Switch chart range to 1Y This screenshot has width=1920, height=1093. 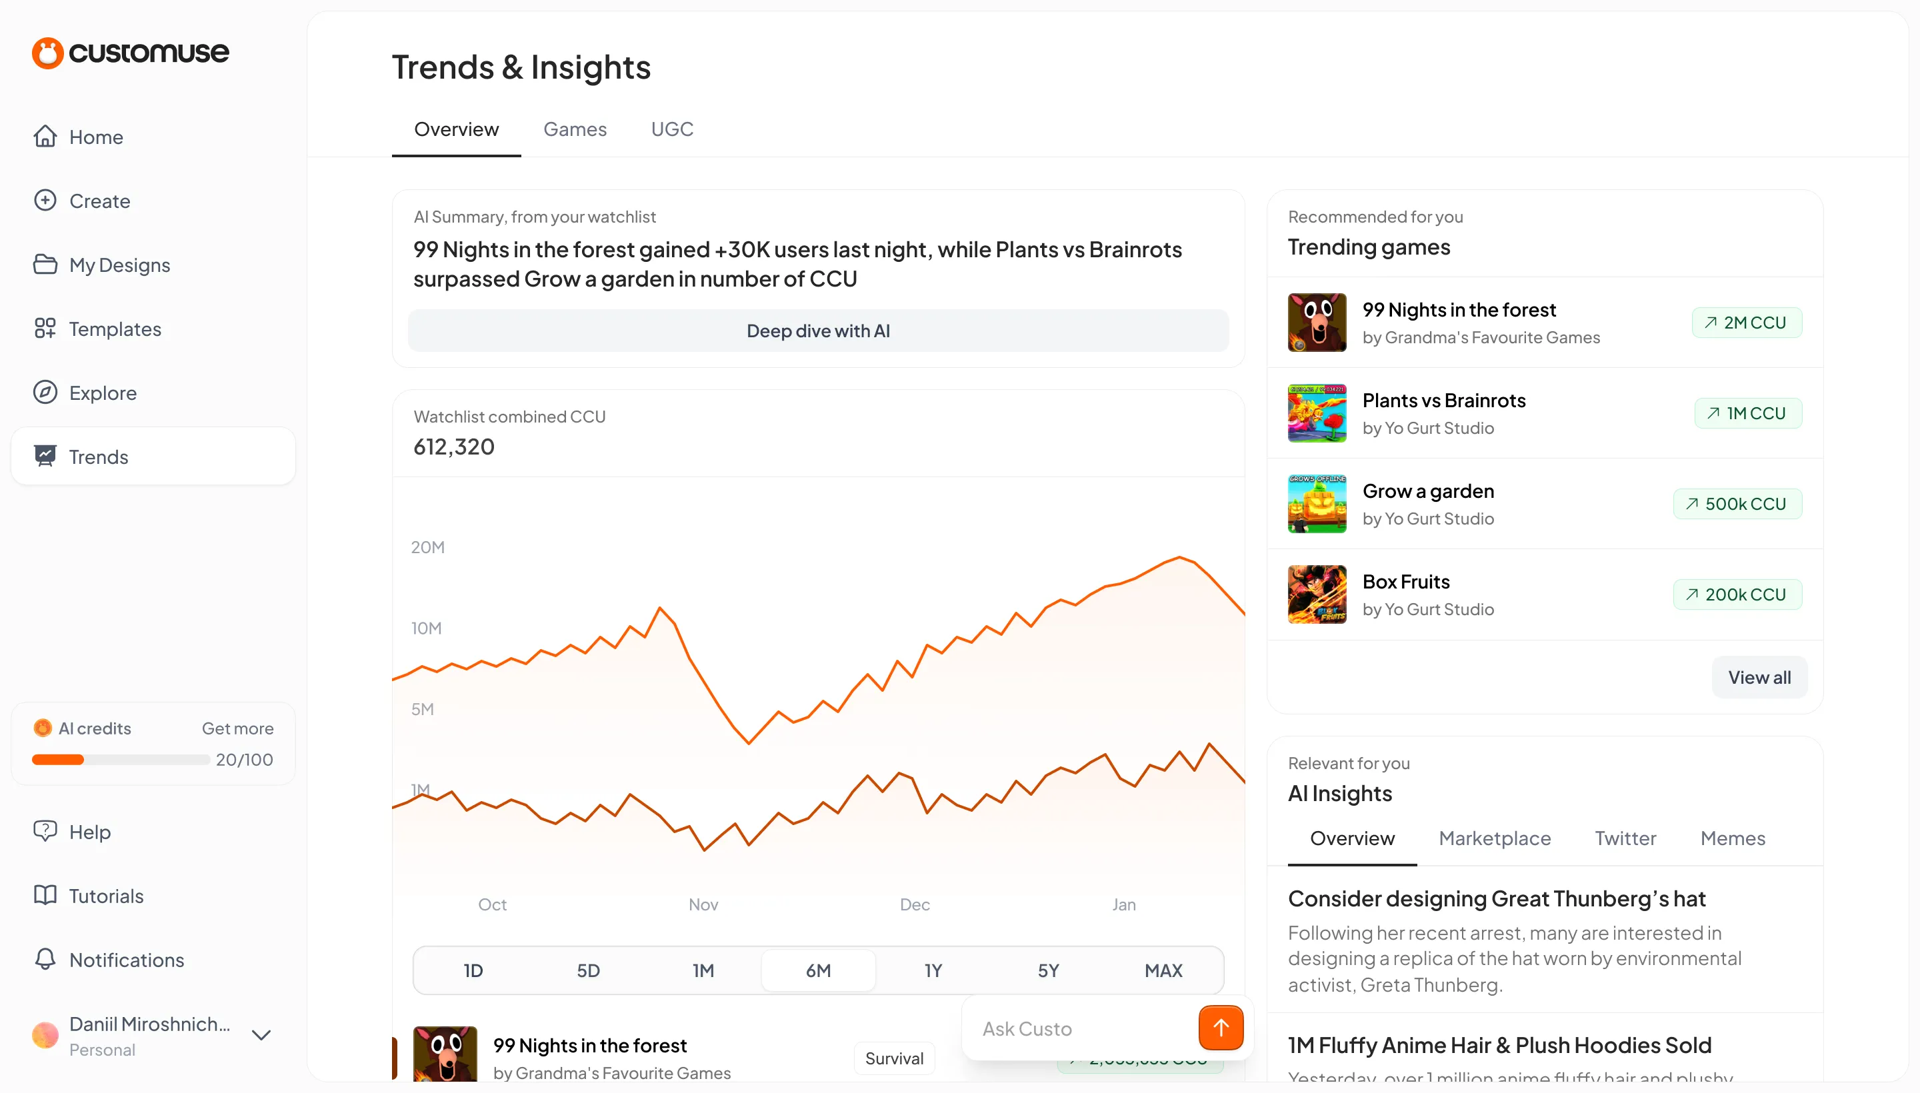point(933,970)
